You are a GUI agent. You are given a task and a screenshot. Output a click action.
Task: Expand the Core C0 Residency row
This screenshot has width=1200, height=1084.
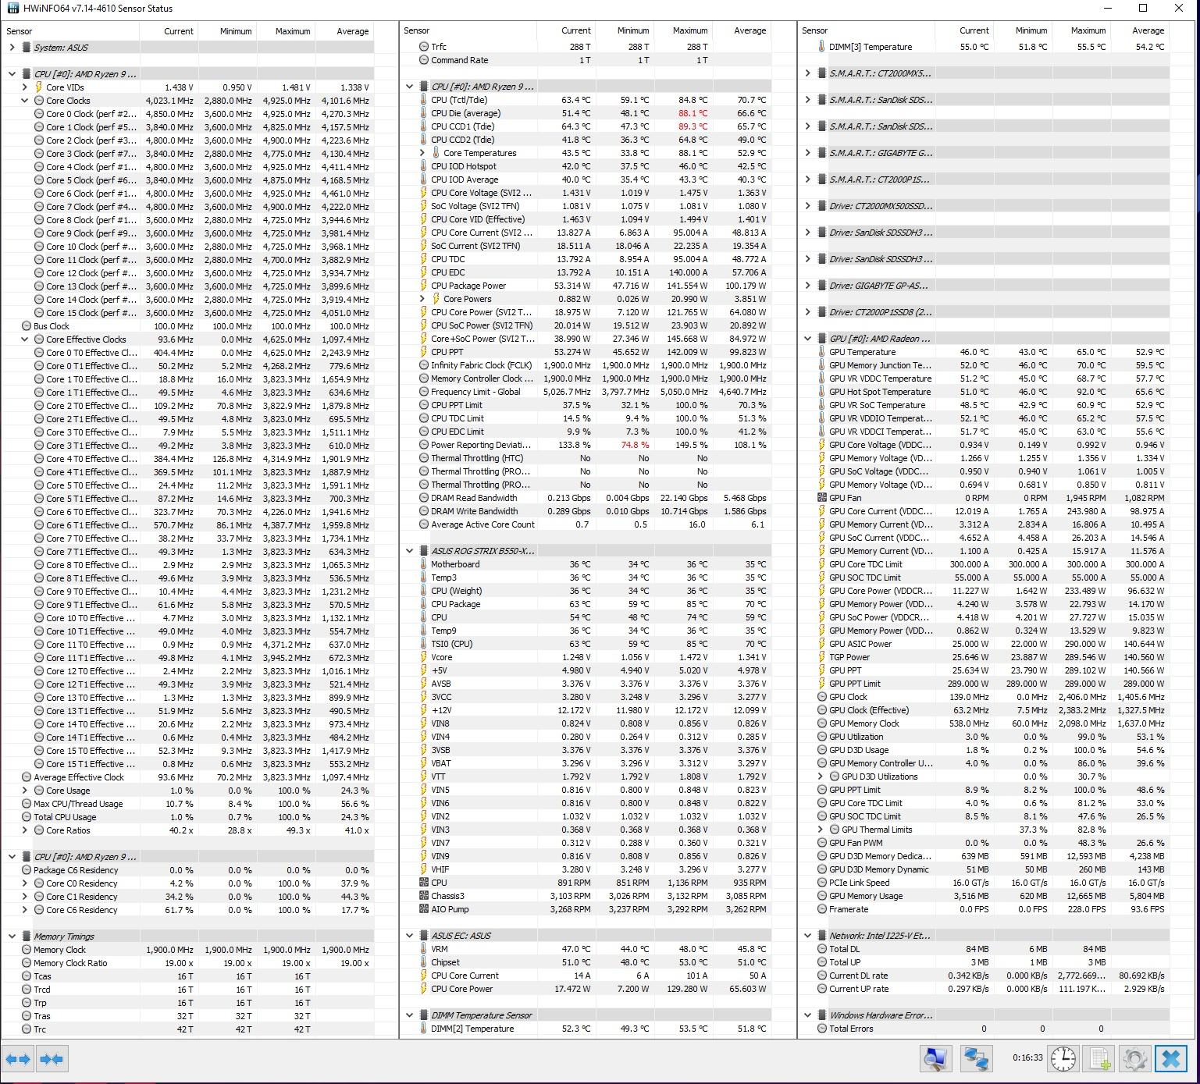(x=24, y=883)
